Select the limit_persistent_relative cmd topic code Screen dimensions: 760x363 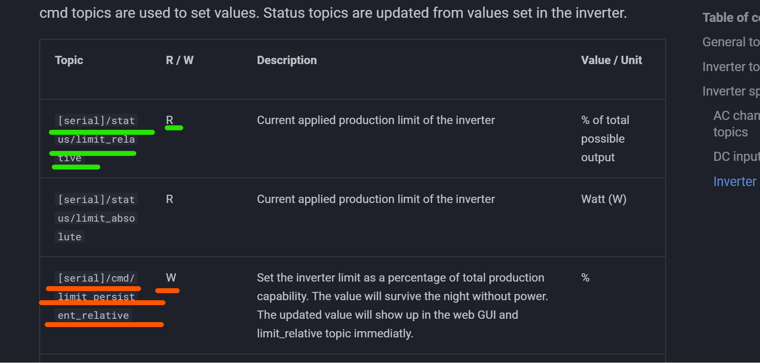[x=96, y=297]
